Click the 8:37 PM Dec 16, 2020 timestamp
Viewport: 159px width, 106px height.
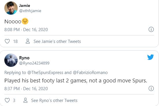click(x=26, y=89)
